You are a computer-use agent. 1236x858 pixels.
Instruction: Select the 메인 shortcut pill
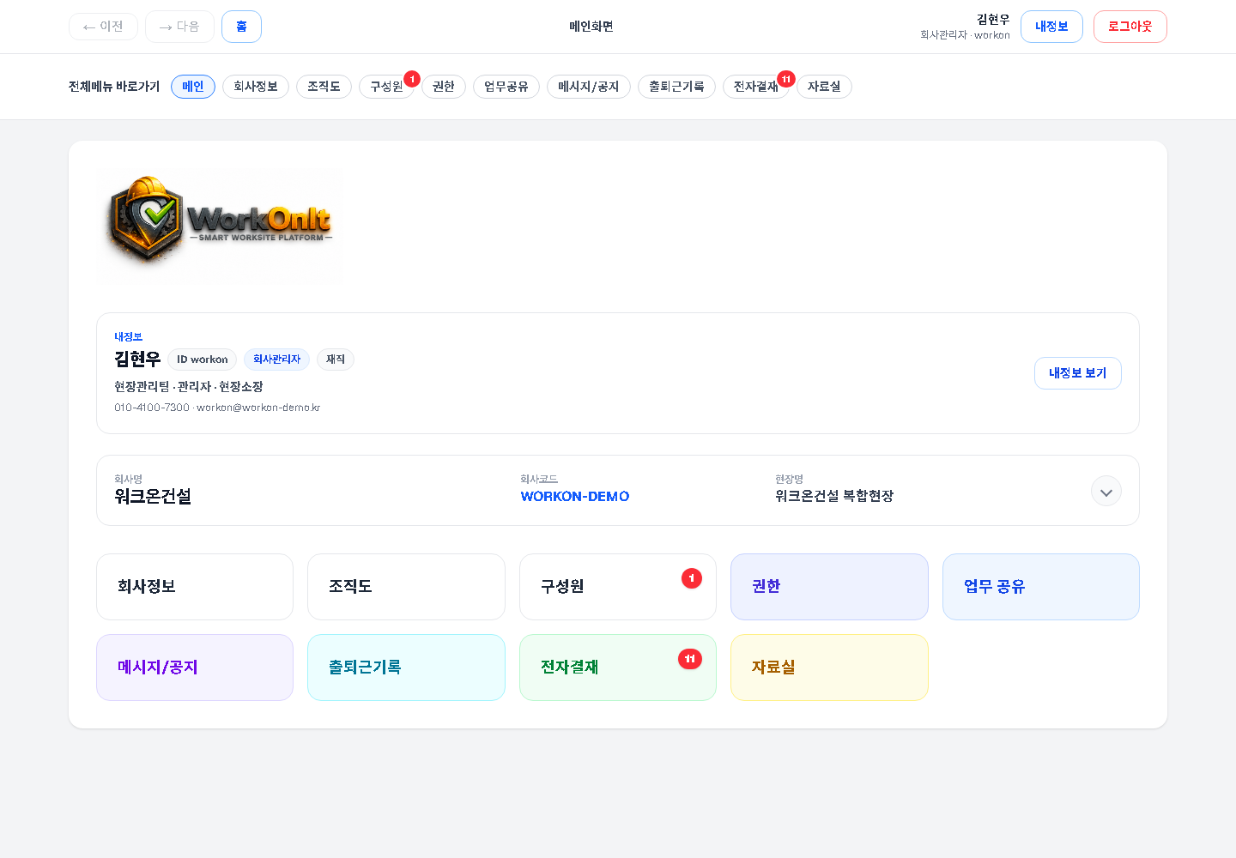pos(193,87)
